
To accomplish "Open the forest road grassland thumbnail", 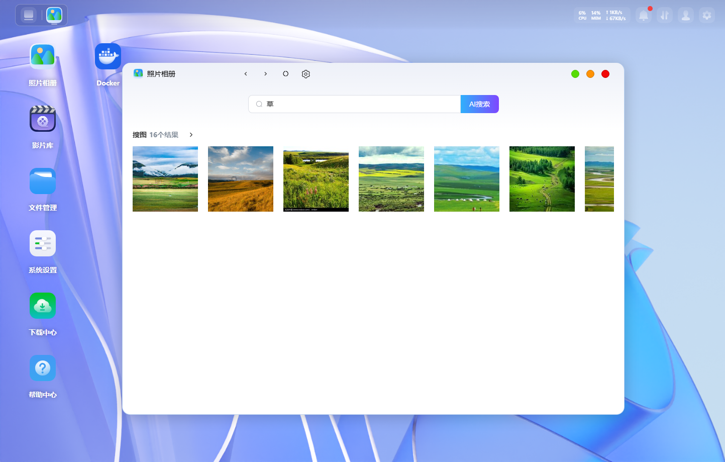I will click(x=542, y=179).
